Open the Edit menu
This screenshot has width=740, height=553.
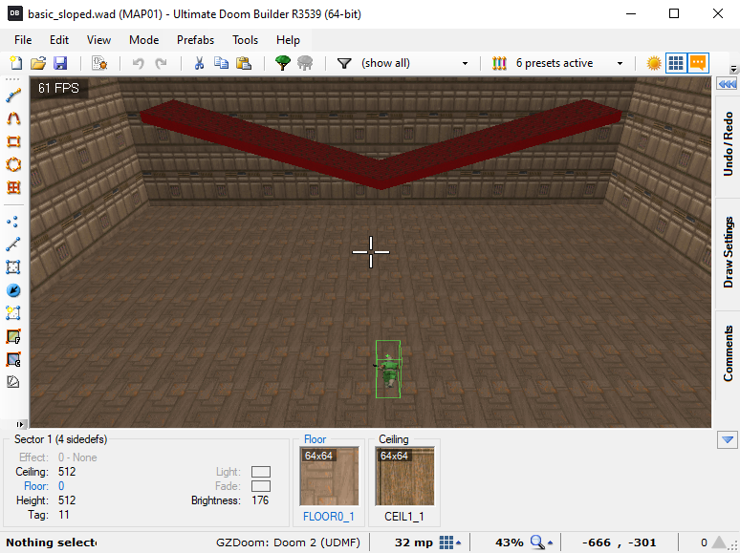[x=59, y=40]
